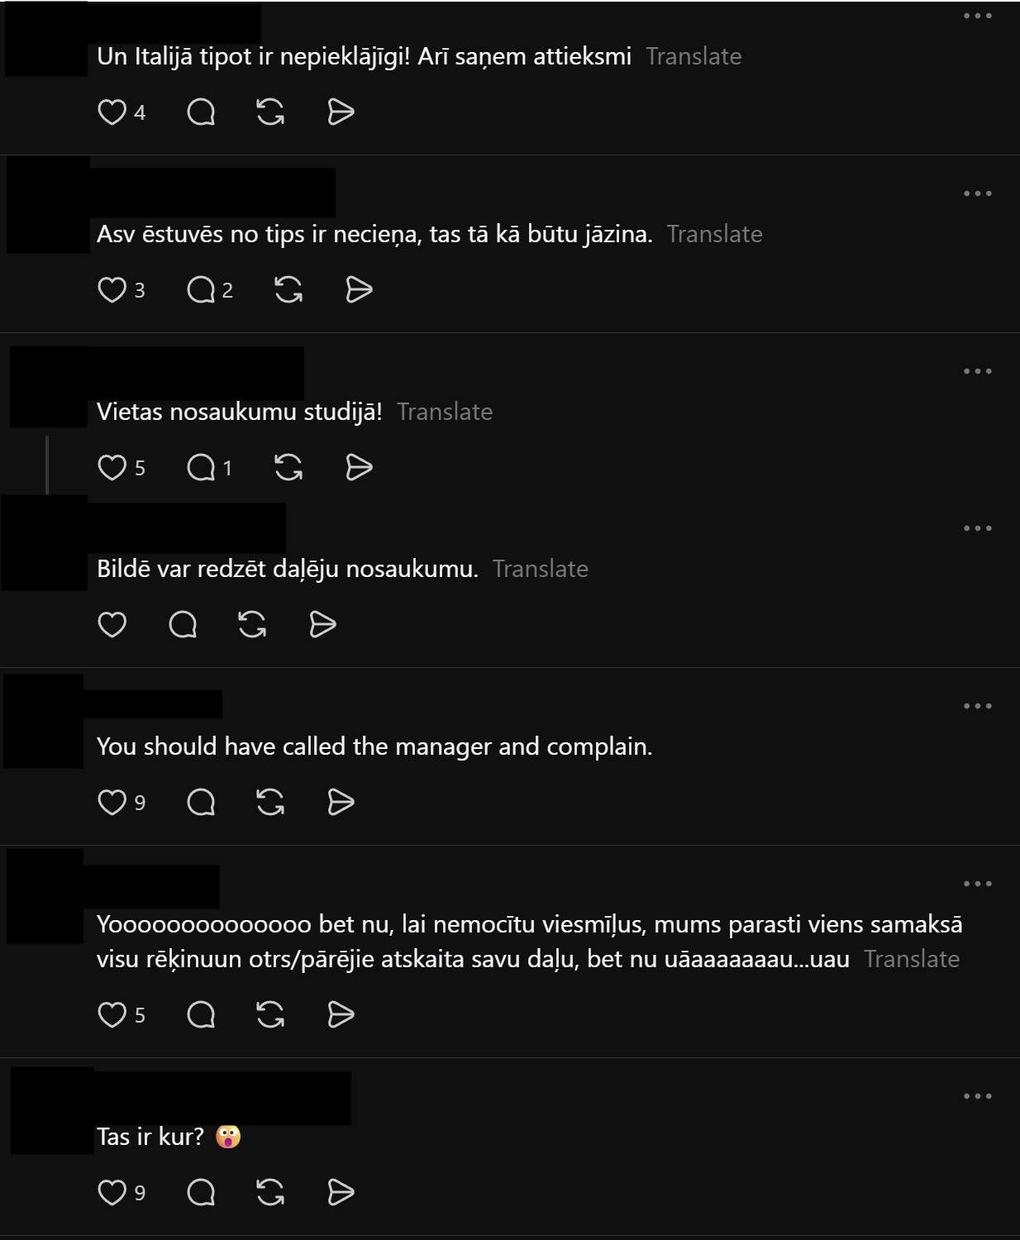The height and width of the screenshot is (1240, 1020).
Task: Translate the 'Un Italijā tipot ir nepieklājīgi' comment
Action: coord(694,56)
